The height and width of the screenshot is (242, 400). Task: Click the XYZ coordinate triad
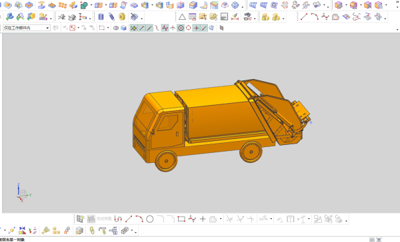pyautogui.click(x=23, y=193)
